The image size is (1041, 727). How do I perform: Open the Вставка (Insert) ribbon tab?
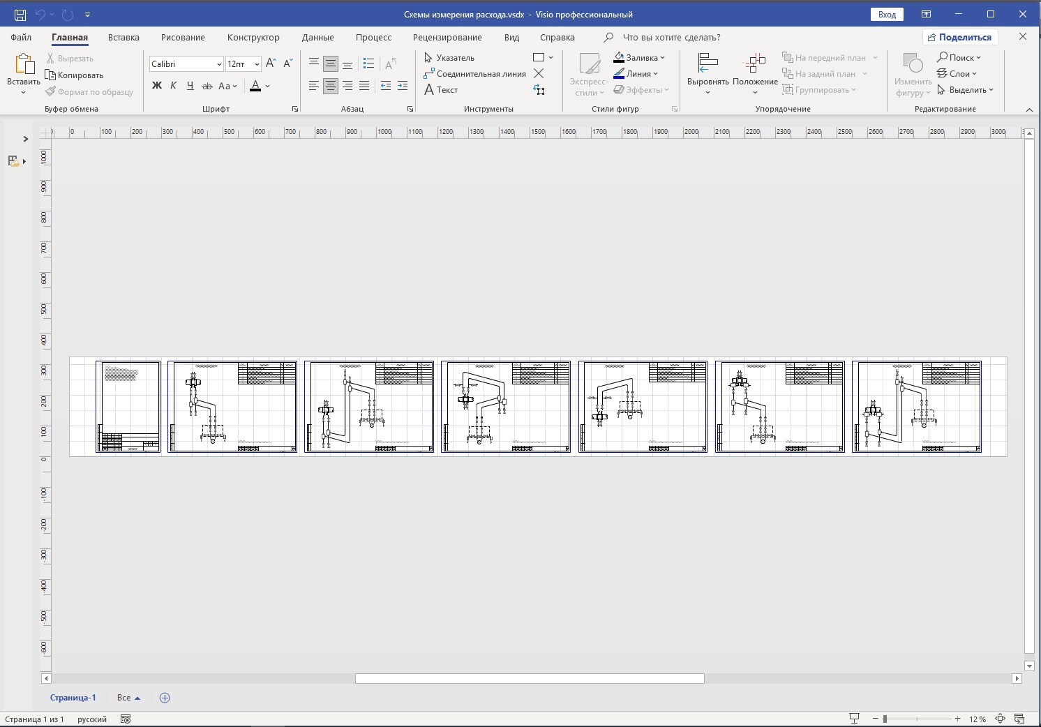pyautogui.click(x=123, y=38)
